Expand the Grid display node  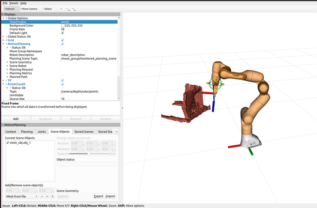click(x=3, y=40)
